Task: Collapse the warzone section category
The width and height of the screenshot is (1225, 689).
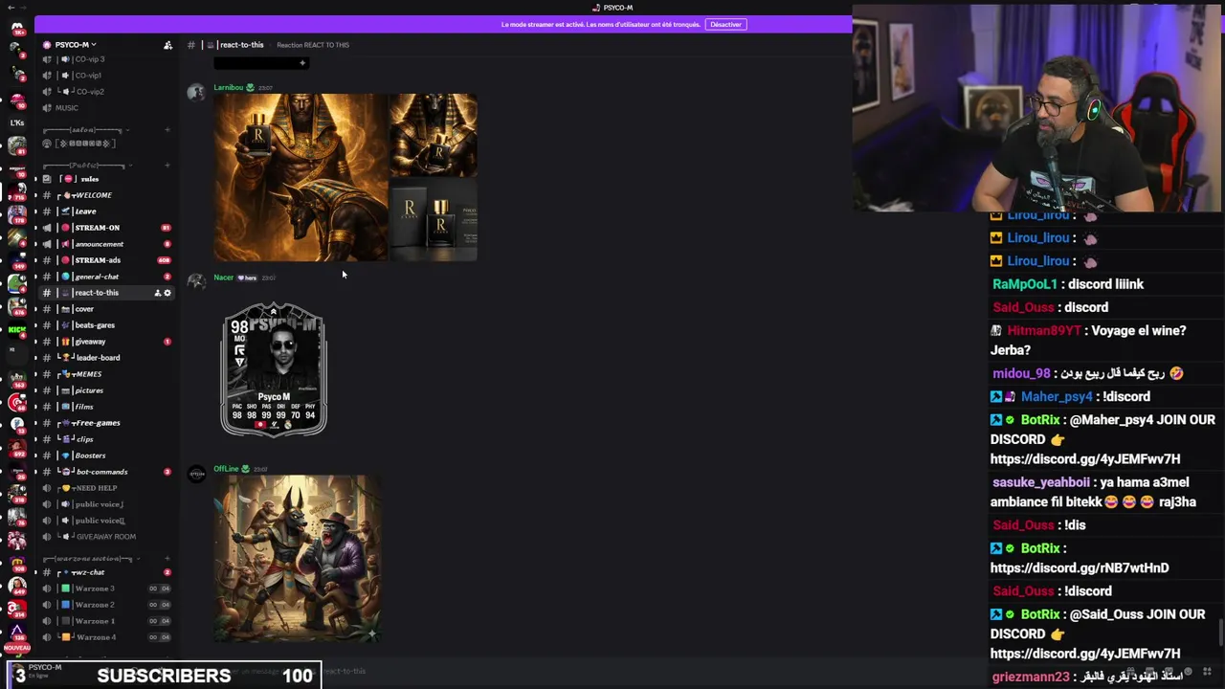Action: [91, 558]
